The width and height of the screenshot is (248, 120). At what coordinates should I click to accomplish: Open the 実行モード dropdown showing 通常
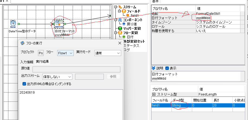pyautogui.click(x=108, y=53)
